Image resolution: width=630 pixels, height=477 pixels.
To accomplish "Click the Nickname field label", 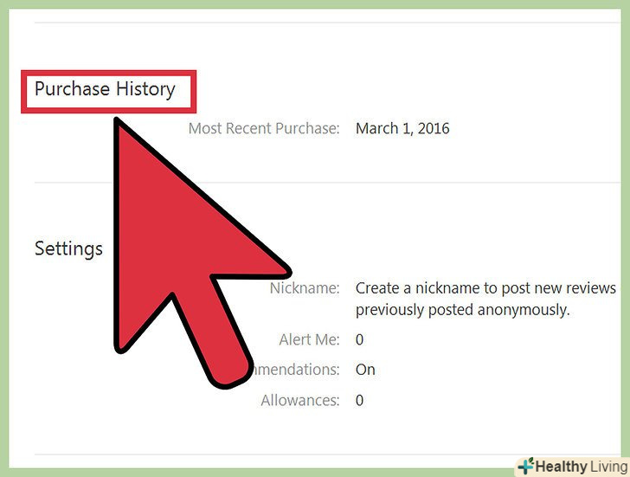I will coord(305,287).
